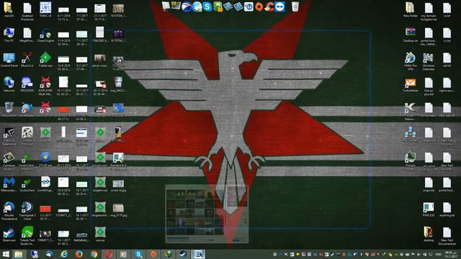461x259 pixels.
Task: Open Steam from the taskbar
Action: (183, 254)
